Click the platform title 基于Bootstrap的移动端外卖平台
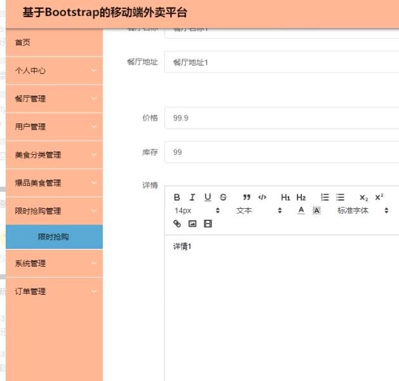The height and width of the screenshot is (381, 399). click(105, 13)
